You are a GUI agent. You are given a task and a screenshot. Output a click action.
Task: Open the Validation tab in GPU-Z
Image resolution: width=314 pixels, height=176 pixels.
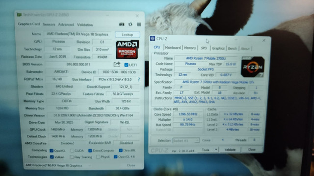point(85,25)
